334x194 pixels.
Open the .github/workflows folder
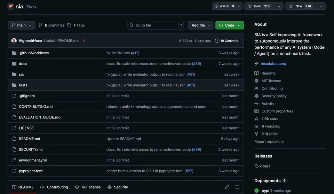(34, 53)
